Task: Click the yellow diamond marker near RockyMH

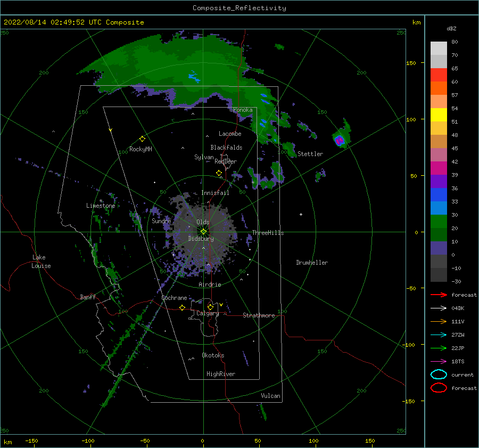Action: point(142,139)
